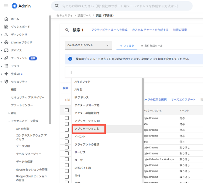Click the セキュリティ shield icon
This screenshot has height=183, width=203.
click(6, 81)
